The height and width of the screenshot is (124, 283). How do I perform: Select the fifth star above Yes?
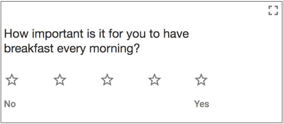click(201, 79)
